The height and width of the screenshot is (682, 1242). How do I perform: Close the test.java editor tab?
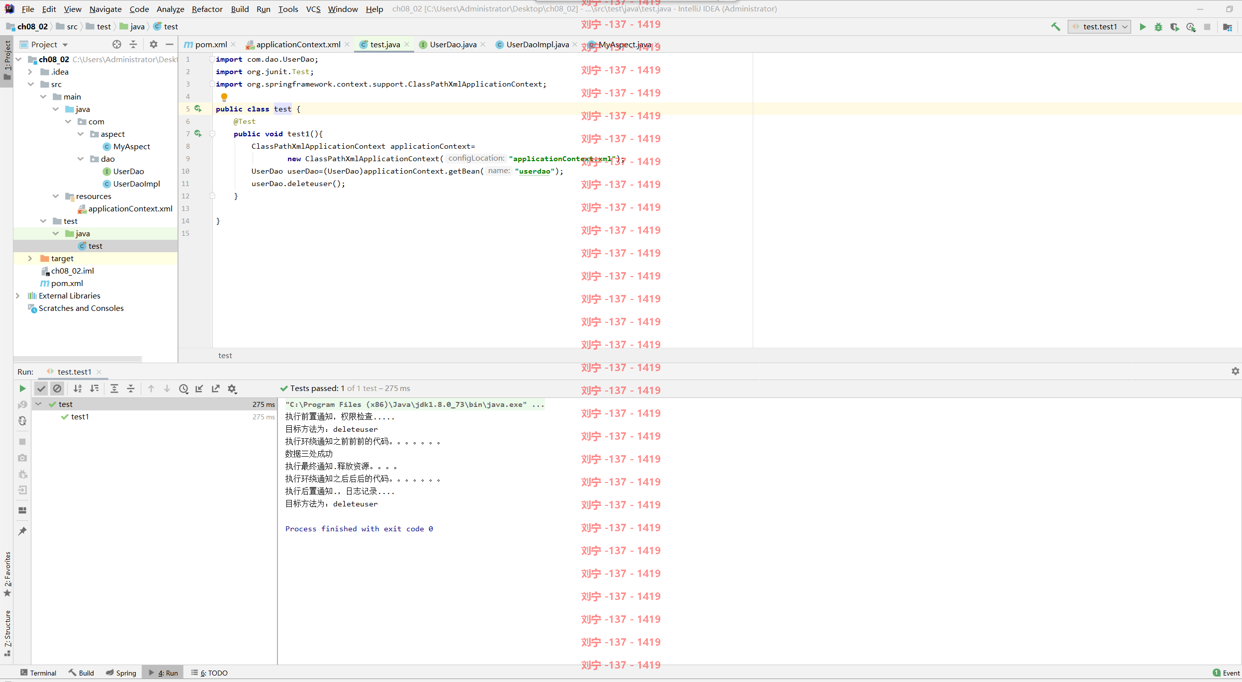[407, 44]
